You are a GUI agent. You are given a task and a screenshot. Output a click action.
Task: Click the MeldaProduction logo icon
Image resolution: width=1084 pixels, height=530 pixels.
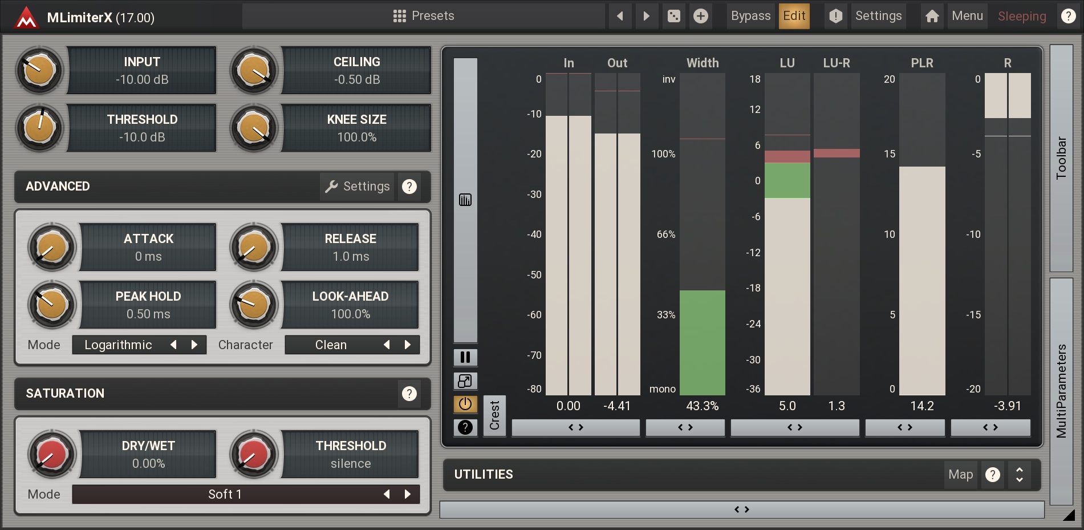point(26,17)
